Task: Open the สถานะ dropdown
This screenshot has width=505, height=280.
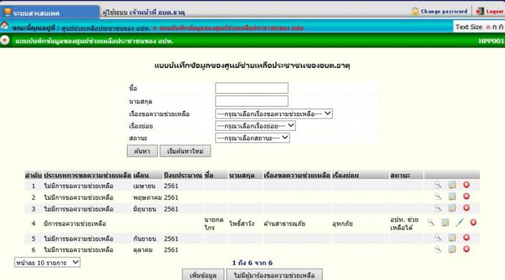Action: (x=252, y=138)
